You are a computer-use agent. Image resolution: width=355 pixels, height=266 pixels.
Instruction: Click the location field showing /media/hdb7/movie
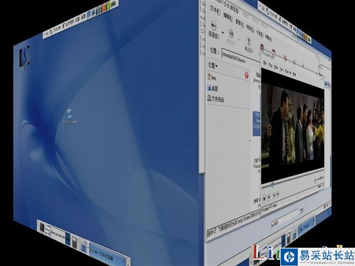coord(241,56)
